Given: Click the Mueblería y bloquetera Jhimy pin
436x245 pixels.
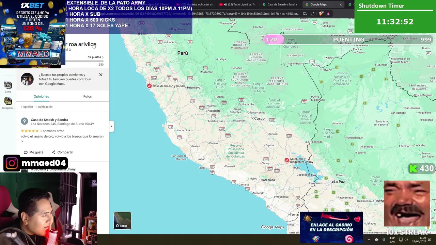Looking at the screenshot, I should coord(287,160).
